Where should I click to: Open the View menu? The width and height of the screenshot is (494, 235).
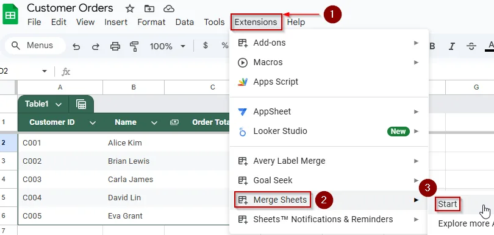tap(85, 22)
